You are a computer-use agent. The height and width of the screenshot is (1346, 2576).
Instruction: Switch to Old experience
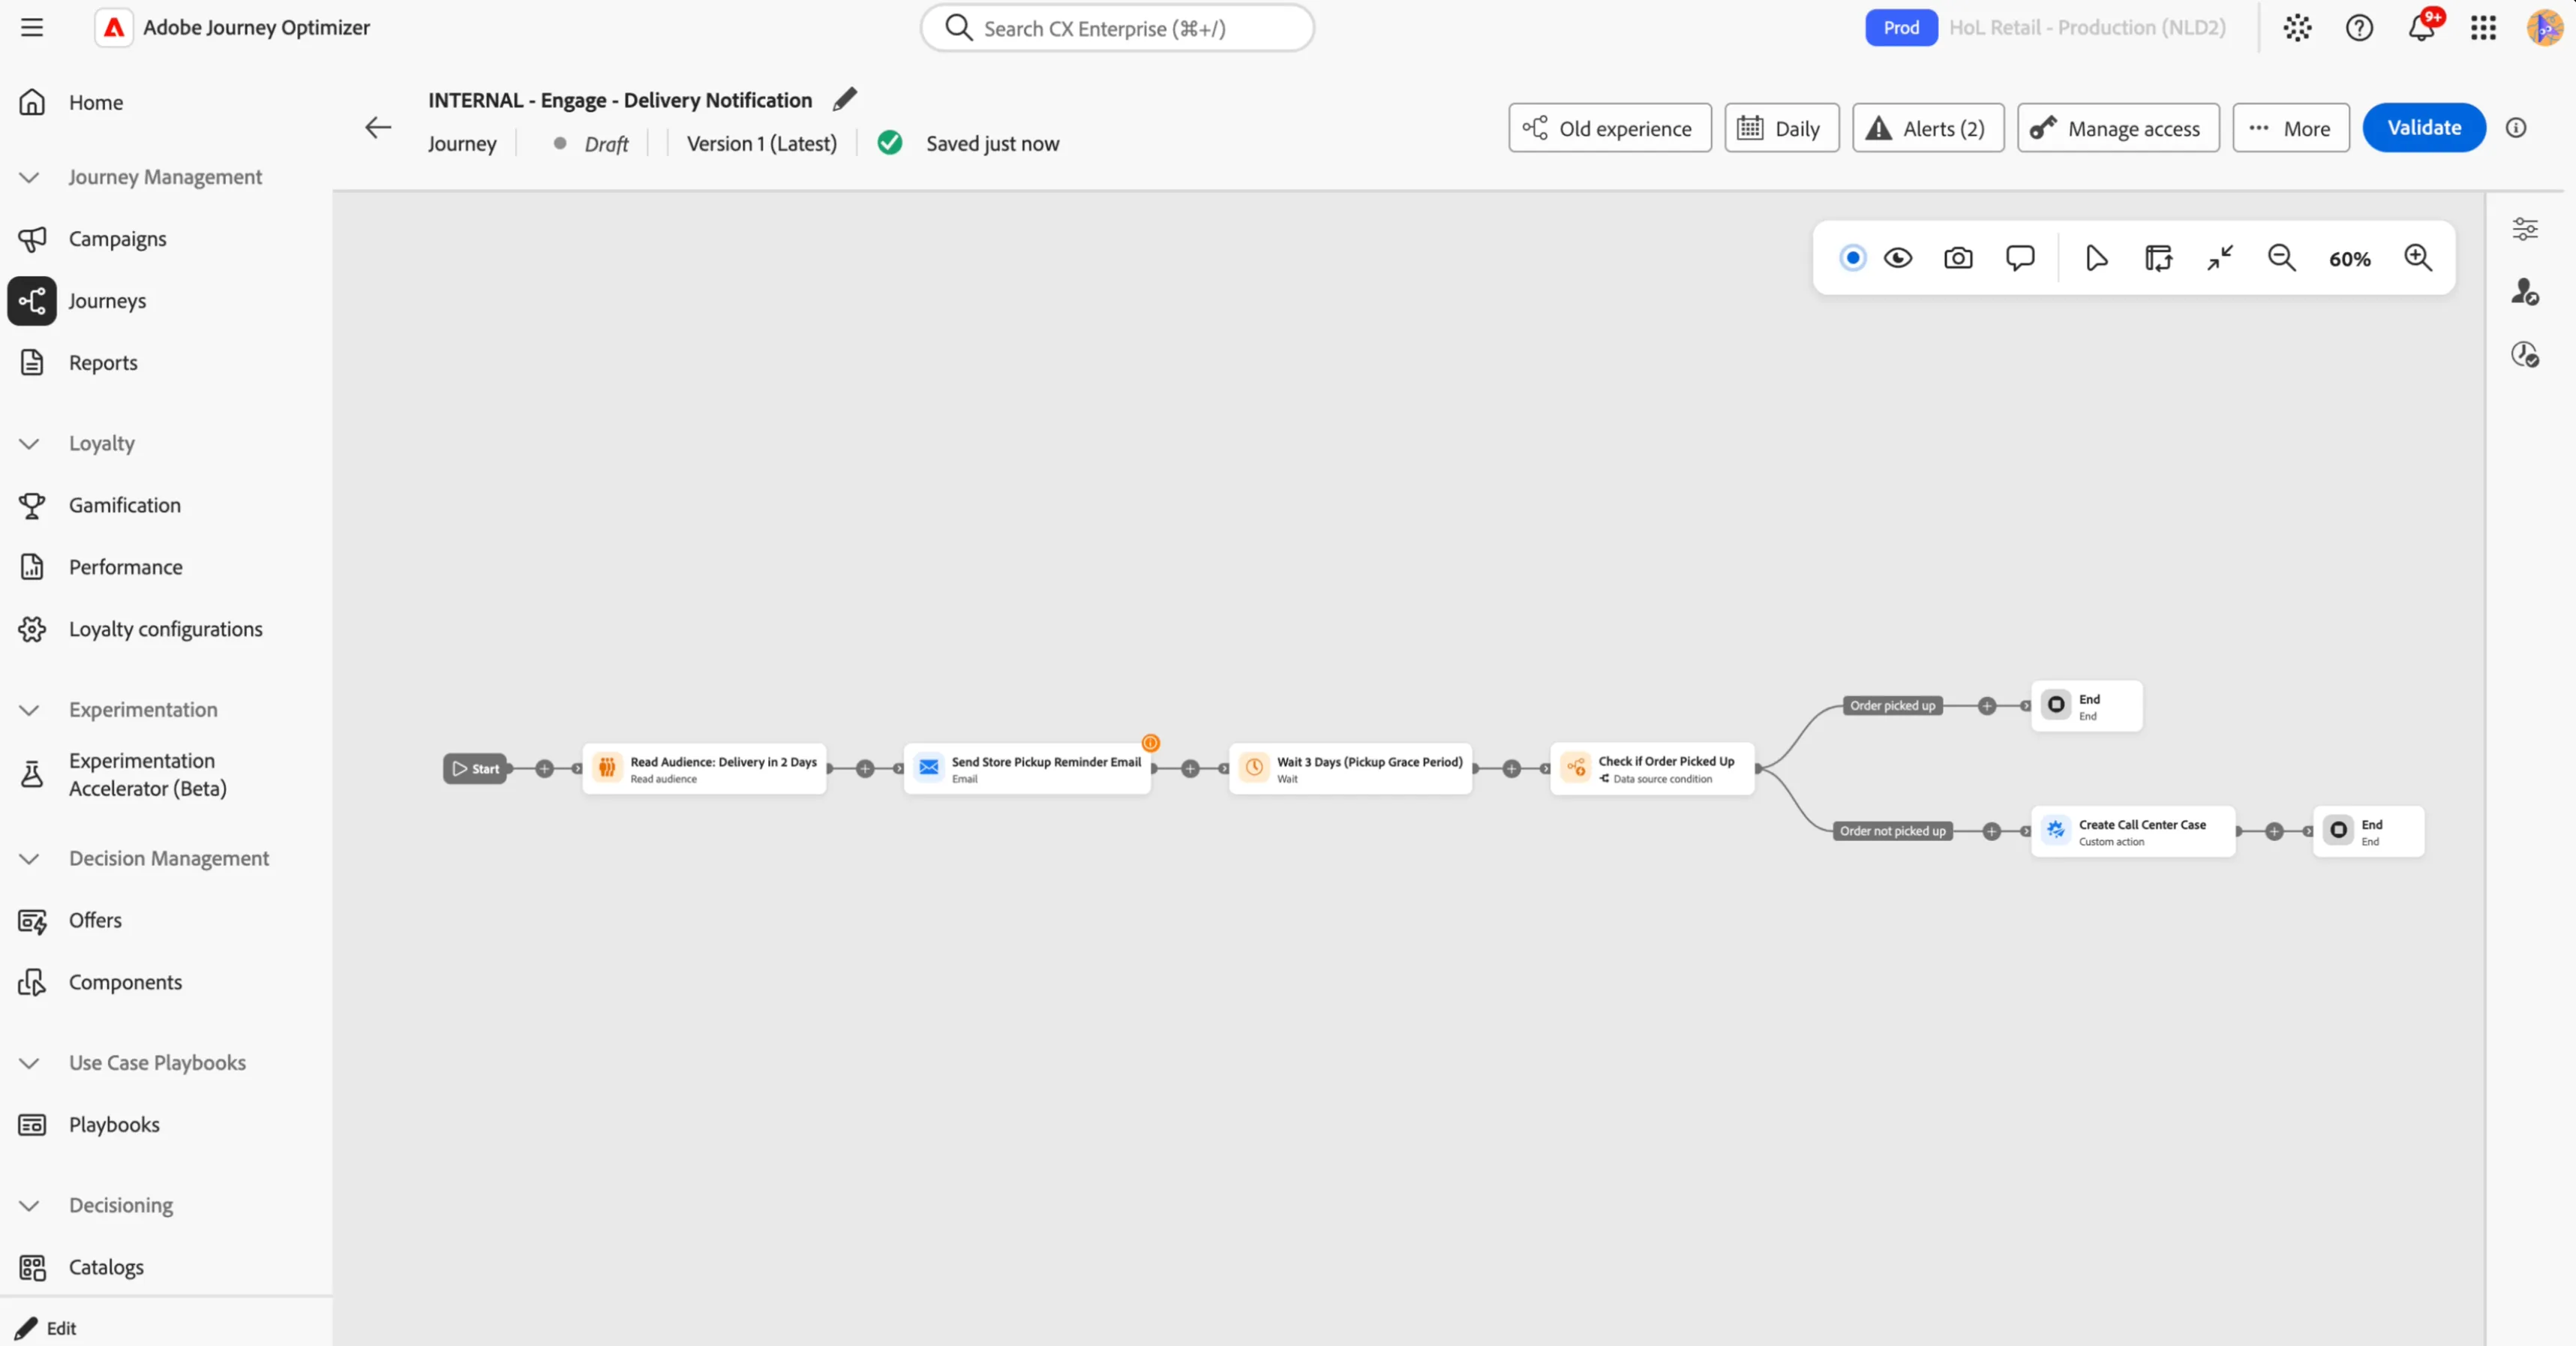coord(1610,128)
